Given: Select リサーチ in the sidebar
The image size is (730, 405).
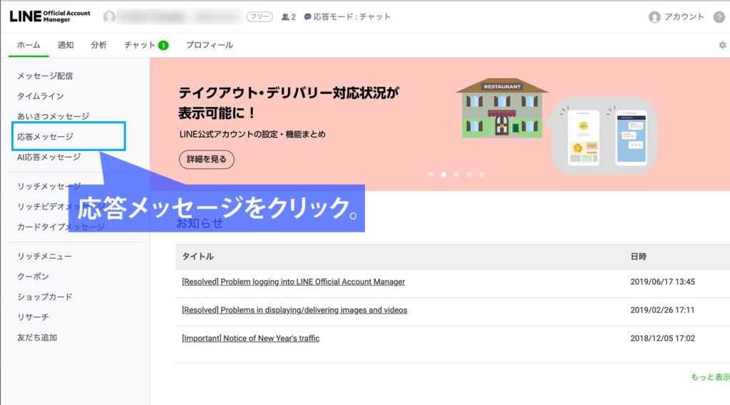Looking at the screenshot, I should pyautogui.click(x=33, y=317).
